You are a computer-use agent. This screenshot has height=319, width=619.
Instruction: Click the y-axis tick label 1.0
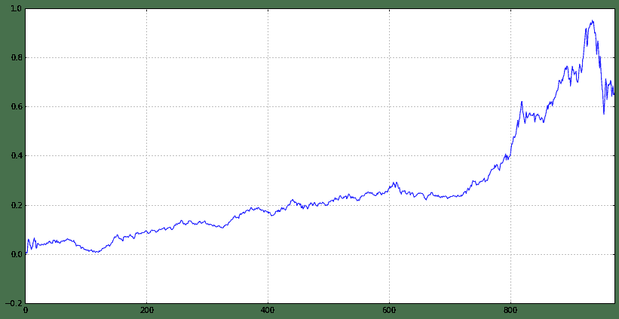coord(15,9)
